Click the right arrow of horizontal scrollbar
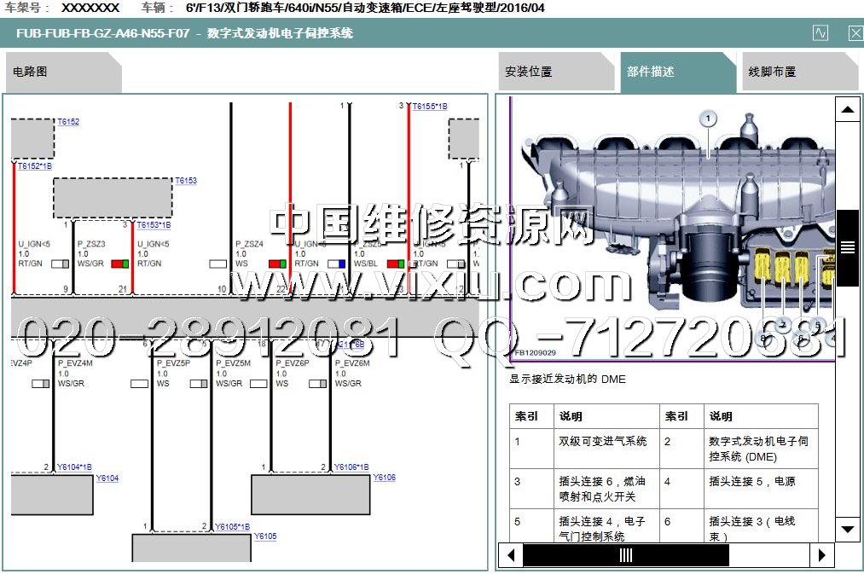The image size is (864, 574). pyautogui.click(x=822, y=555)
